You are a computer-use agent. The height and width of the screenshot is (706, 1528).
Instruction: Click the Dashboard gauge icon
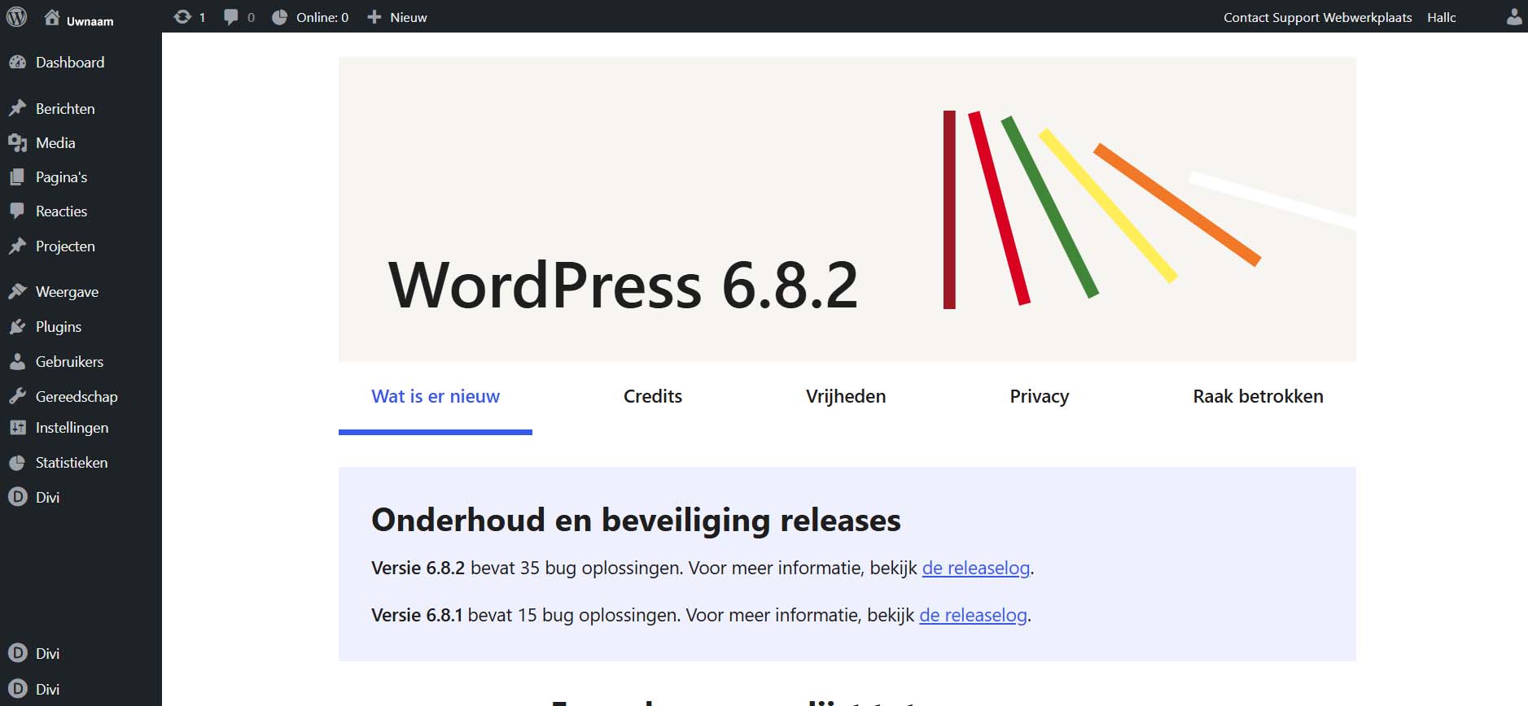tap(17, 63)
